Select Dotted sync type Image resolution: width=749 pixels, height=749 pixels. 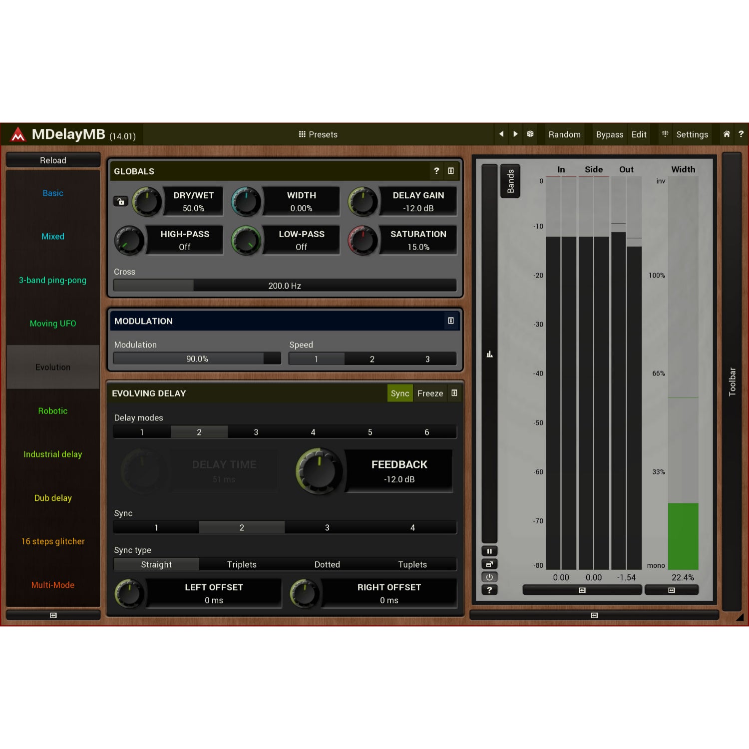pyautogui.click(x=327, y=564)
